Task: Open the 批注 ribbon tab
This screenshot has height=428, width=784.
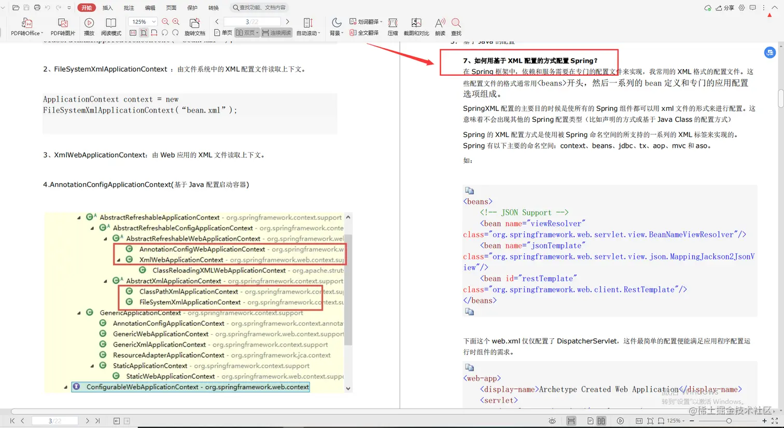Action: (x=129, y=8)
